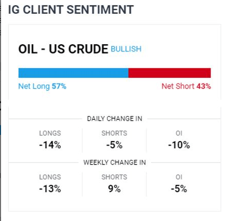Click the BULLISH sentiment label
229x221 pixels.
click(126, 49)
